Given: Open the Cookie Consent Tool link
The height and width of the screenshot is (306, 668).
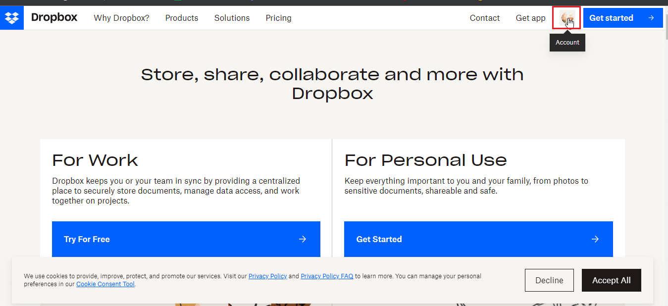Looking at the screenshot, I should (x=105, y=284).
